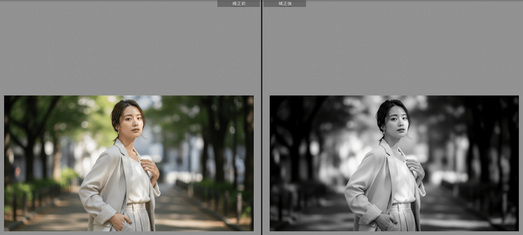Select the black-and-white after-correction photo
Image resolution: width=523 pixels, height=235 pixels.
pyautogui.click(x=394, y=163)
